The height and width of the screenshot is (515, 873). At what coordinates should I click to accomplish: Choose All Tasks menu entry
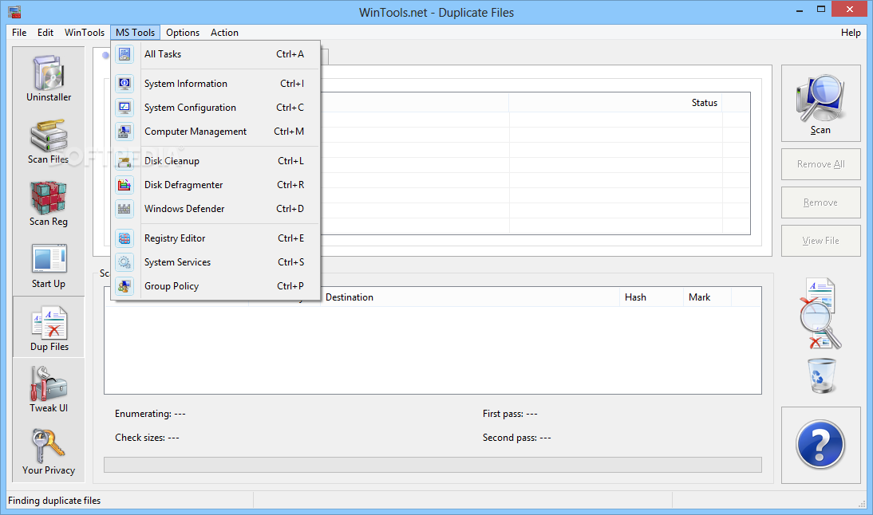tap(216, 54)
